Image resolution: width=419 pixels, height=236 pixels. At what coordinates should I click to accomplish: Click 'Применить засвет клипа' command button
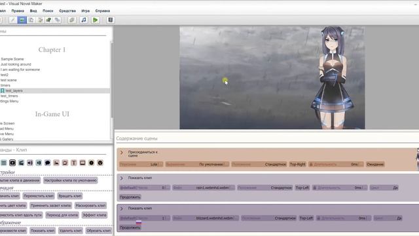click(x=50, y=206)
